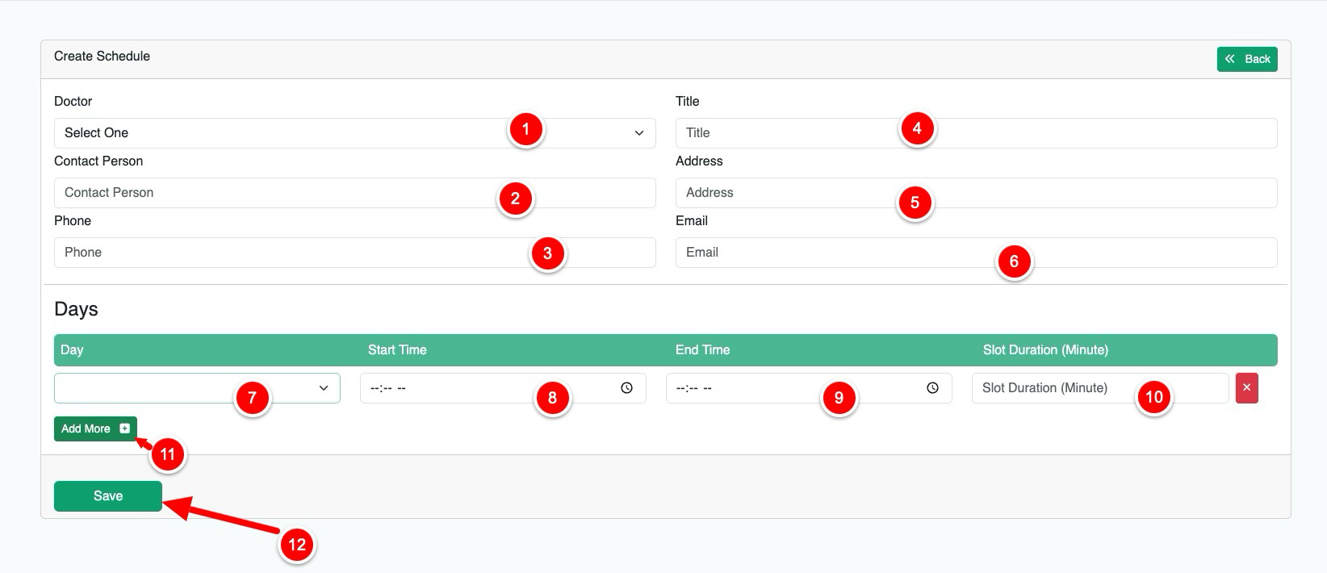
Task: Click the Day column header
Action: pos(72,350)
